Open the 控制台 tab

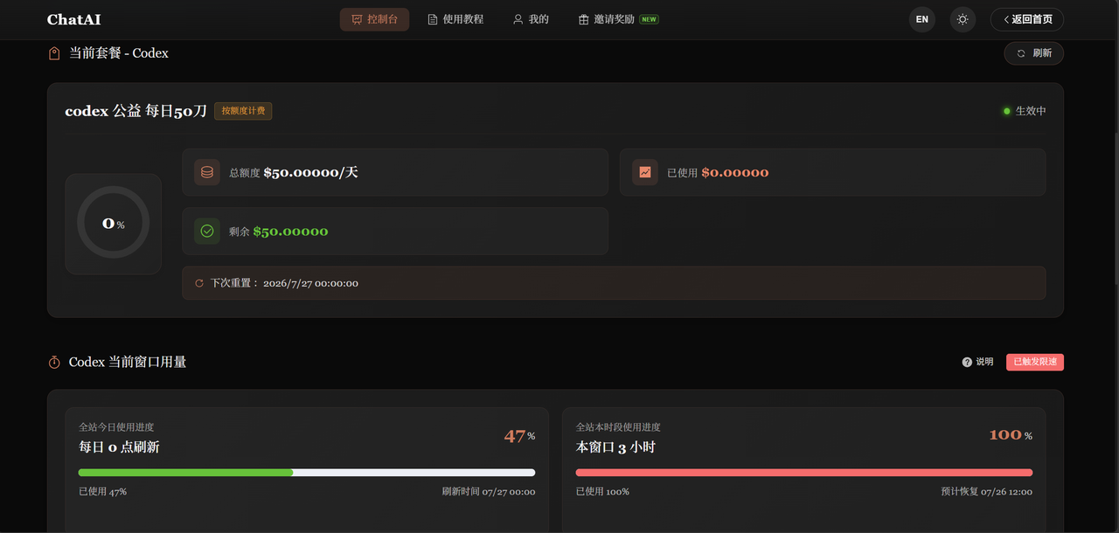(374, 19)
